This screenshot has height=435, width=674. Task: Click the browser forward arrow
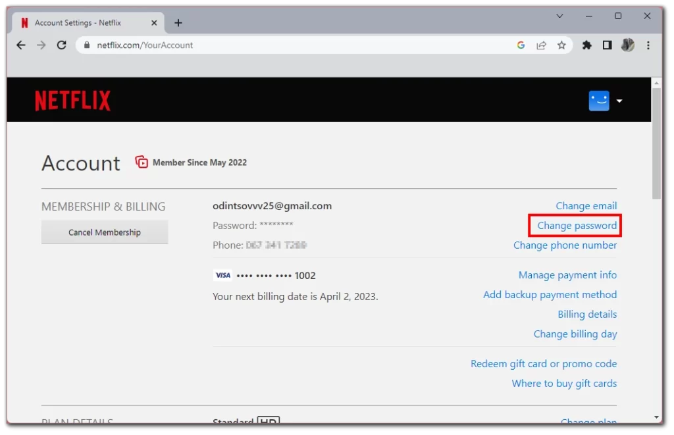click(x=41, y=45)
